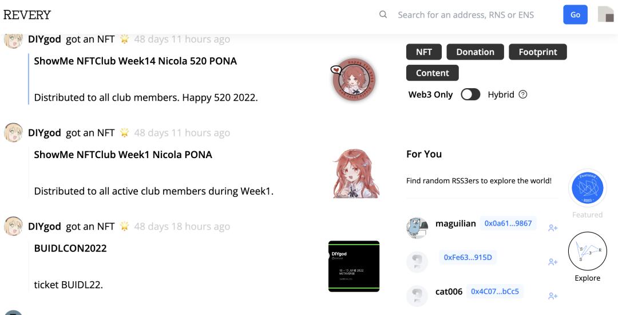
Task: Open BUIDLCON2022 ticket thumbnail
Action: (x=354, y=266)
